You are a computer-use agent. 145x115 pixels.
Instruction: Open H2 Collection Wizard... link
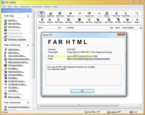(x=17, y=84)
